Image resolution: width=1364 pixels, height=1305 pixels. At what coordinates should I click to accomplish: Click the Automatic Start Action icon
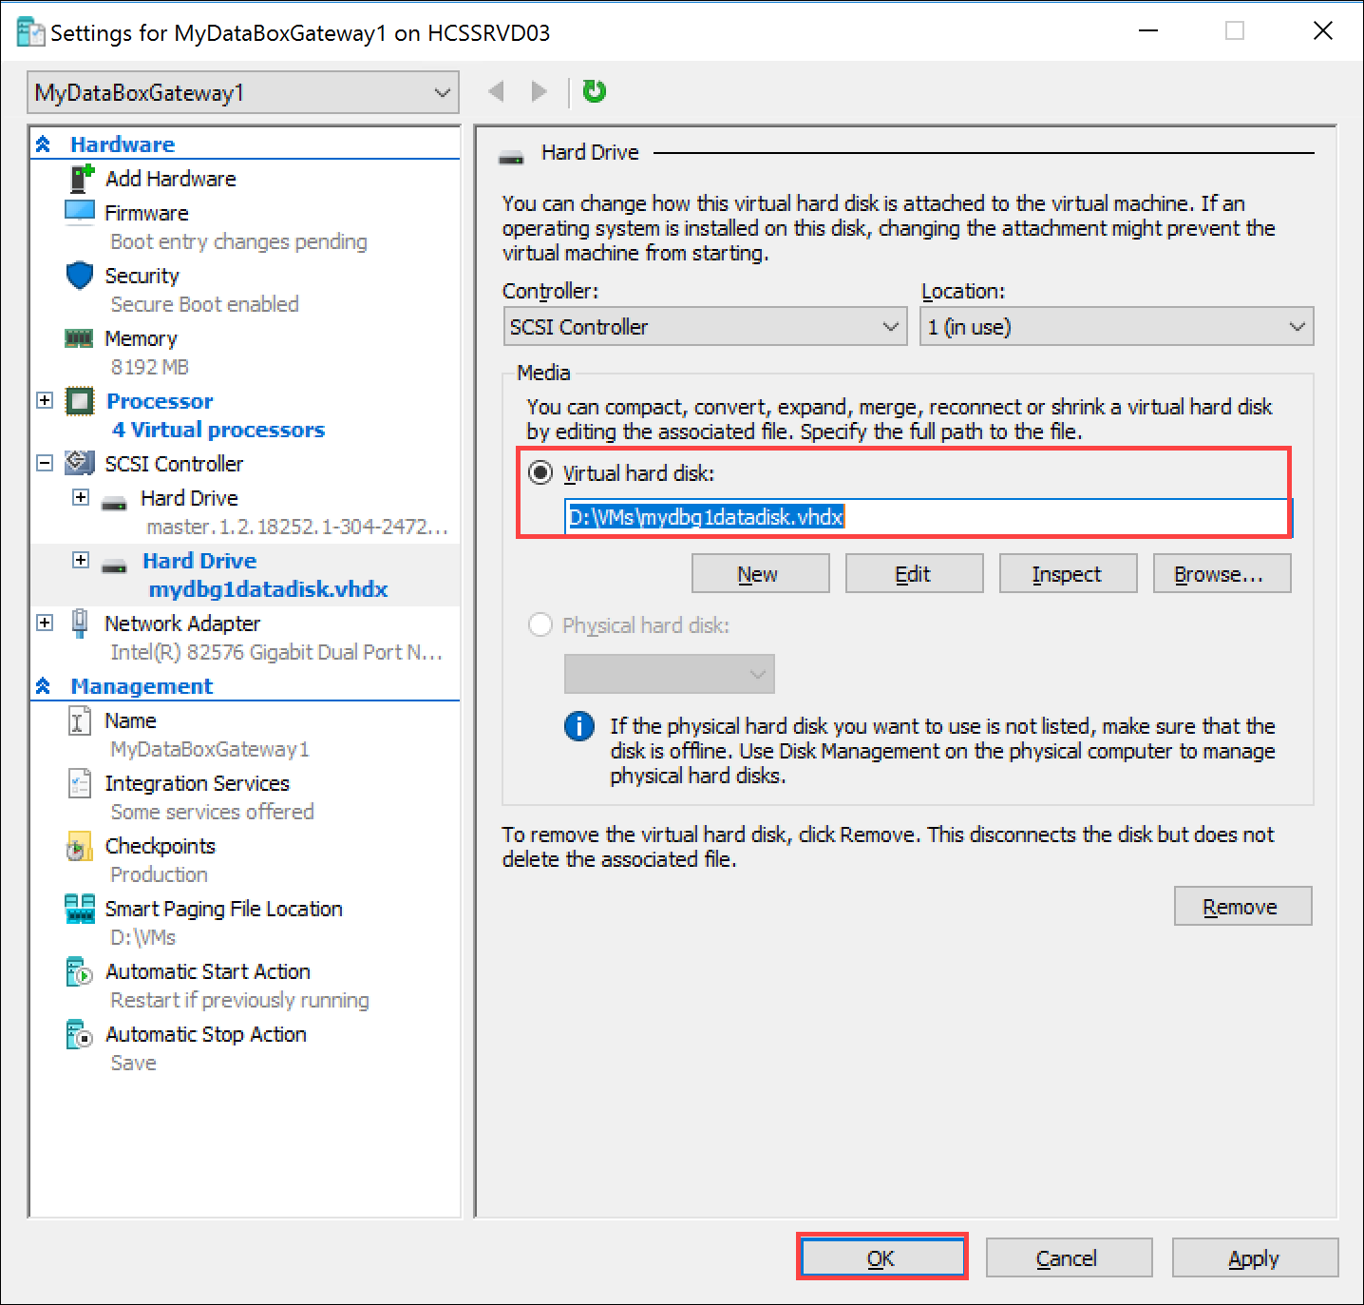click(x=80, y=971)
